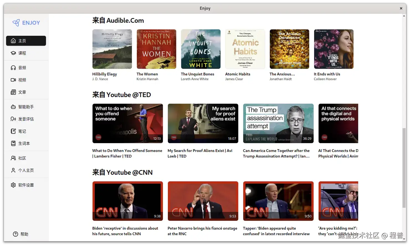
Task: Click the video camera icon for 视频
Action: coord(13,80)
